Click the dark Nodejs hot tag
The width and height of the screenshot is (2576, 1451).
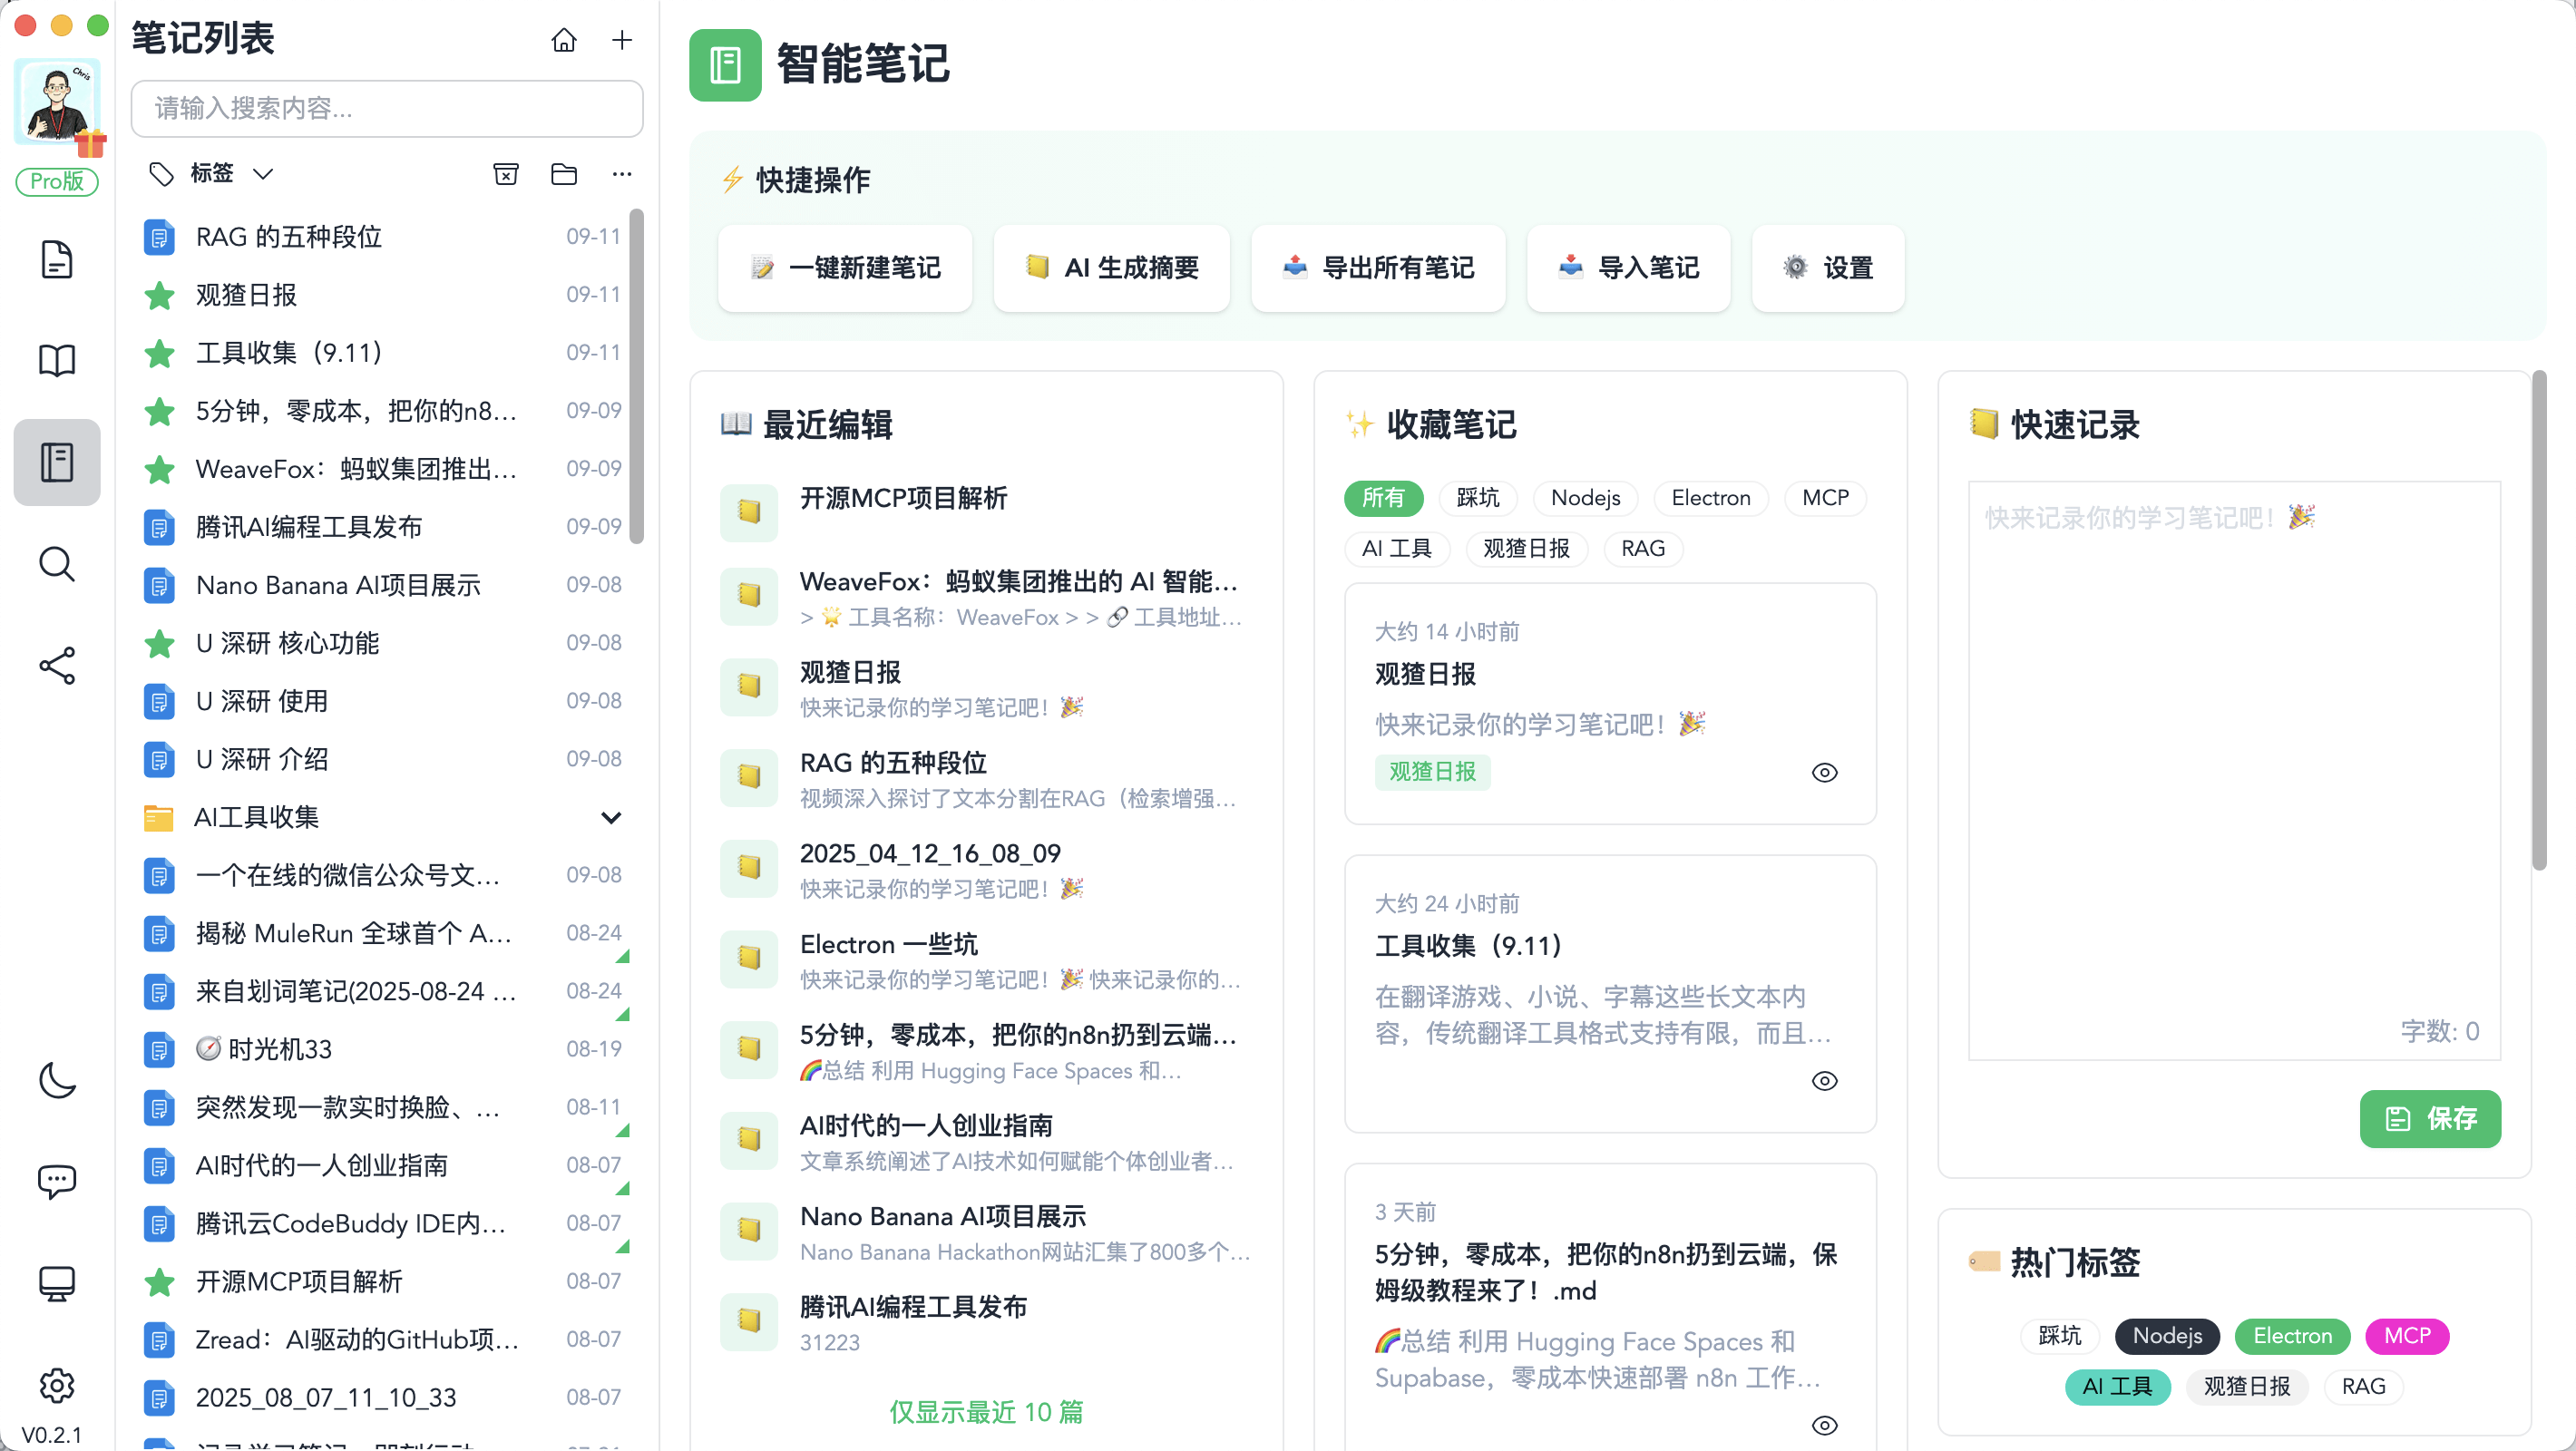2167,1337
